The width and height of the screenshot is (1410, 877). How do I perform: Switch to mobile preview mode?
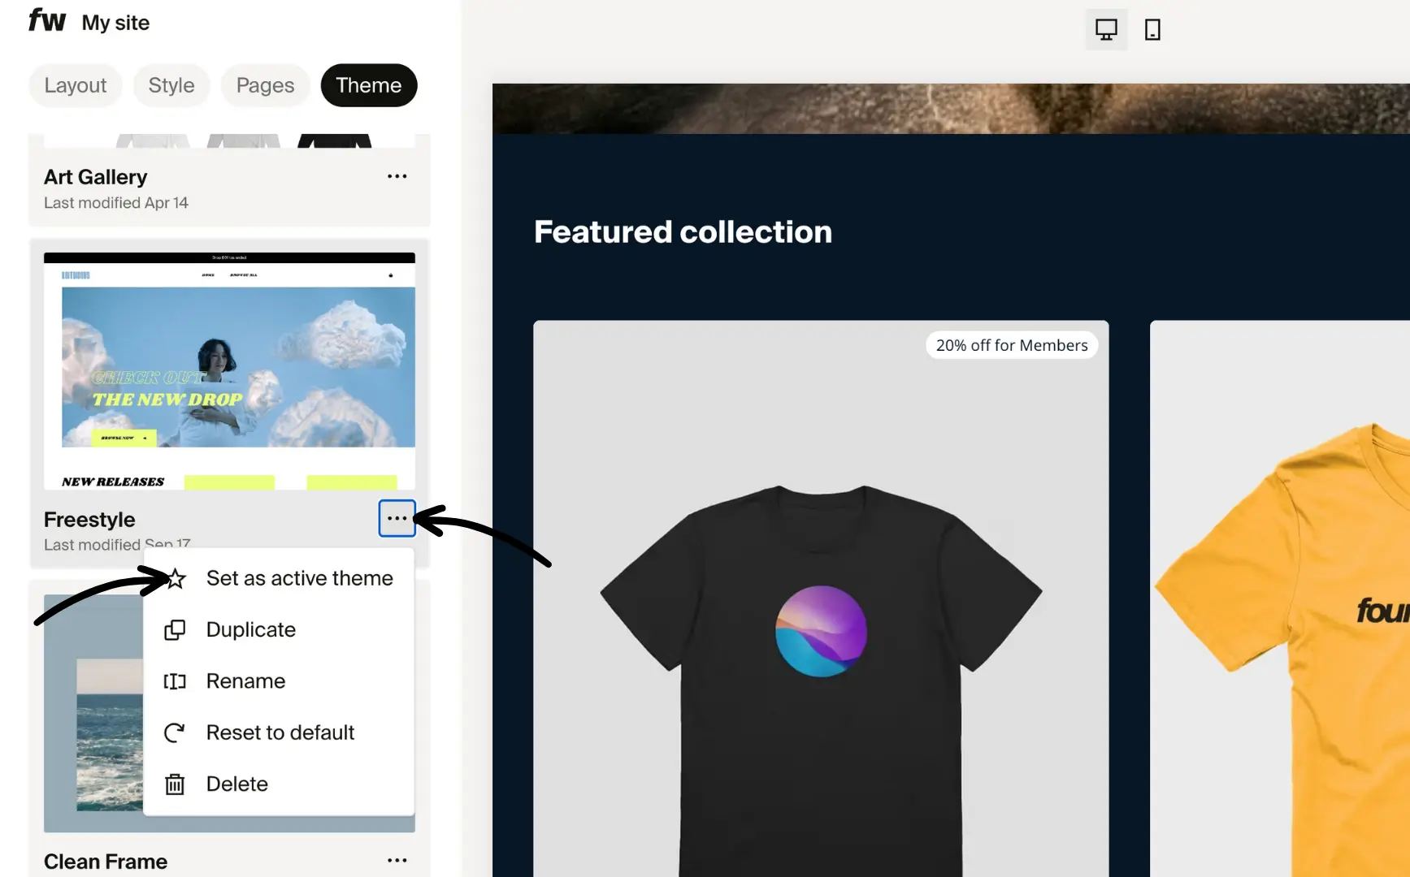(x=1152, y=29)
